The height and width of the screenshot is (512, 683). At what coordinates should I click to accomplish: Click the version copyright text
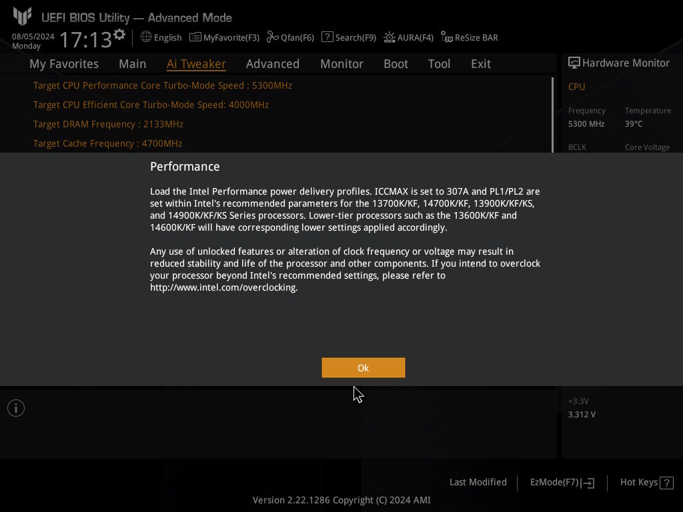[x=341, y=500]
